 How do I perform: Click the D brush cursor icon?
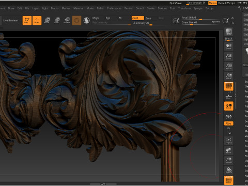(225, 21)
